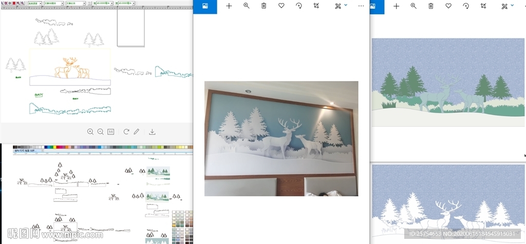Click the plus icon in middle Photos window
The height and width of the screenshot is (244, 526).
tap(229, 6)
